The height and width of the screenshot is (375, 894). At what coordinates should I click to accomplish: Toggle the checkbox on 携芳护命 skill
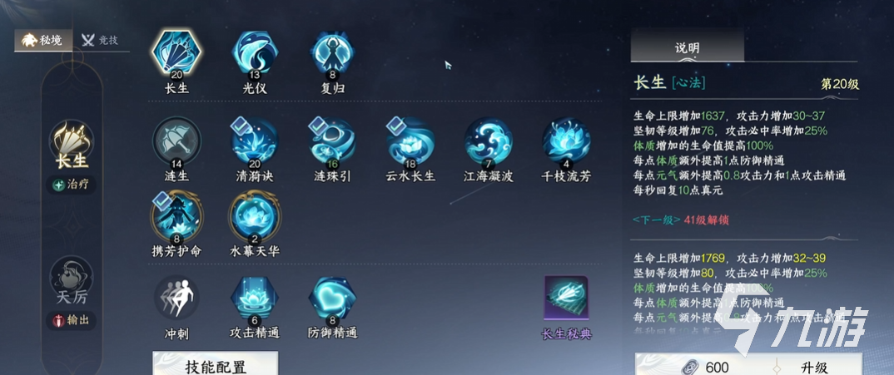coord(161,200)
